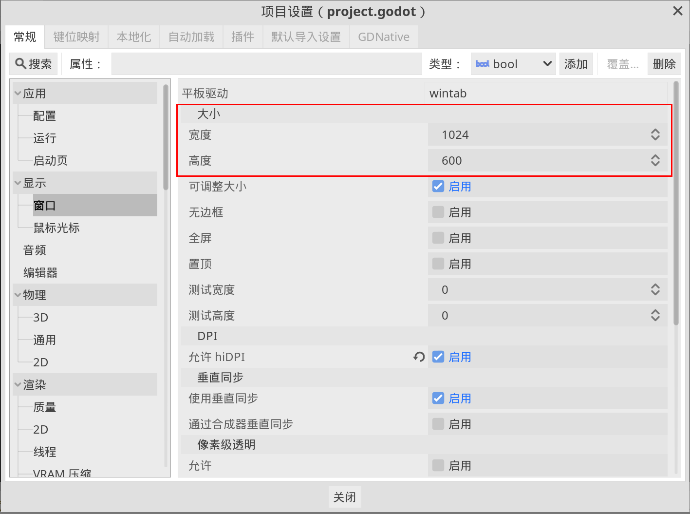
Task: Click the 垂直同步 section header
Action: click(424, 377)
